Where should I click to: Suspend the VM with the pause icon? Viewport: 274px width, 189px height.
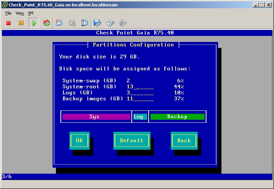tap(21, 23)
